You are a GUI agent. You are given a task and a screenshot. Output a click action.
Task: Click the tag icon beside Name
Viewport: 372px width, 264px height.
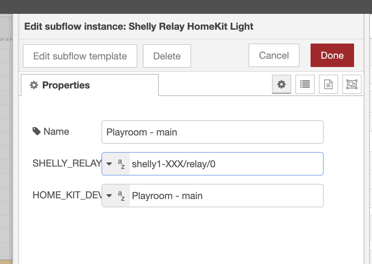pos(37,131)
